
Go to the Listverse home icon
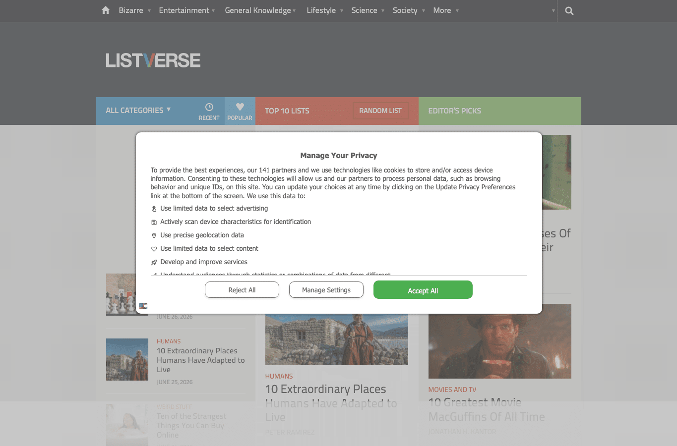[x=105, y=10]
